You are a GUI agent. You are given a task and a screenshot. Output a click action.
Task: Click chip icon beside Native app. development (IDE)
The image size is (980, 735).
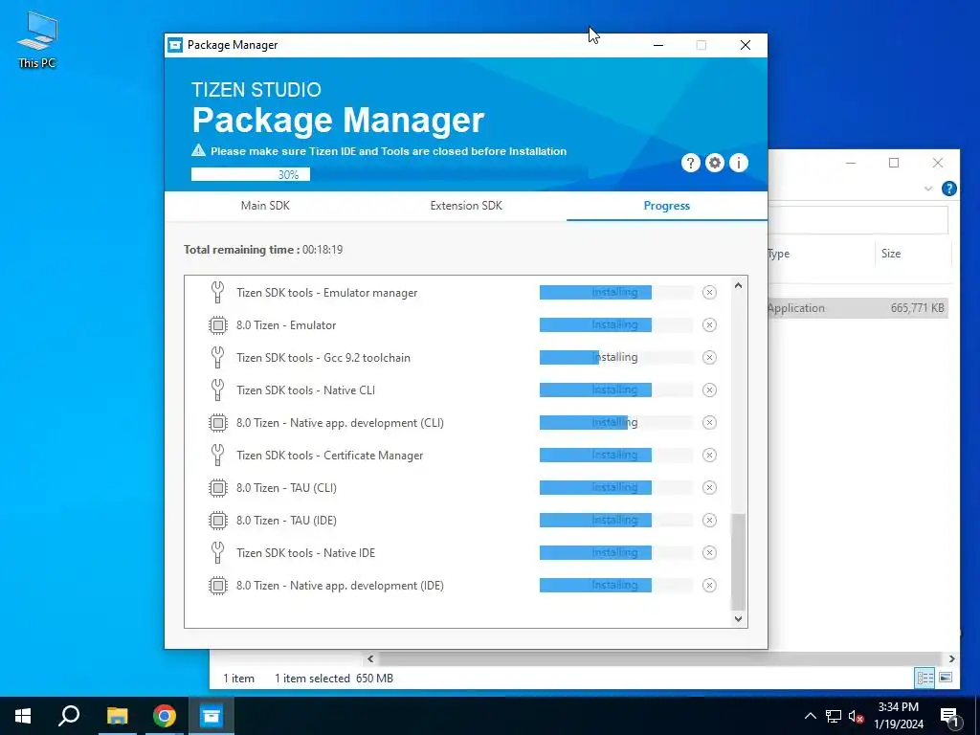coord(217,585)
